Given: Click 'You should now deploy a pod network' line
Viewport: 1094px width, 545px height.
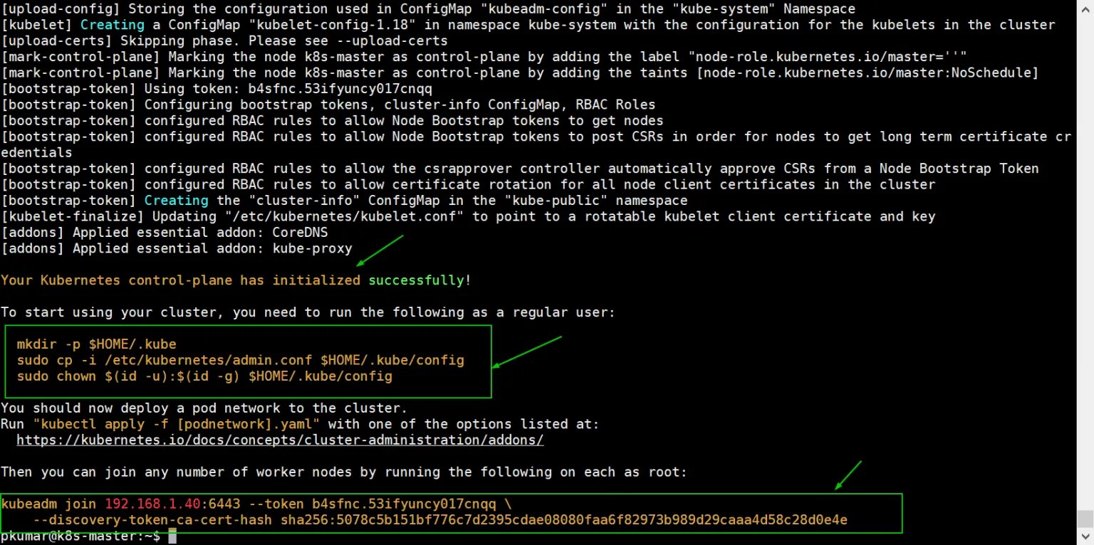Looking at the screenshot, I should [x=204, y=408].
